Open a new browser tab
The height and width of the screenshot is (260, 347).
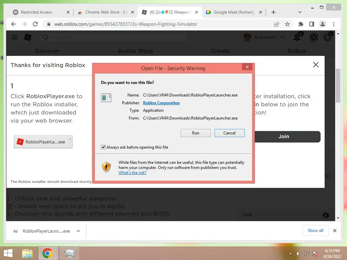click(x=273, y=12)
